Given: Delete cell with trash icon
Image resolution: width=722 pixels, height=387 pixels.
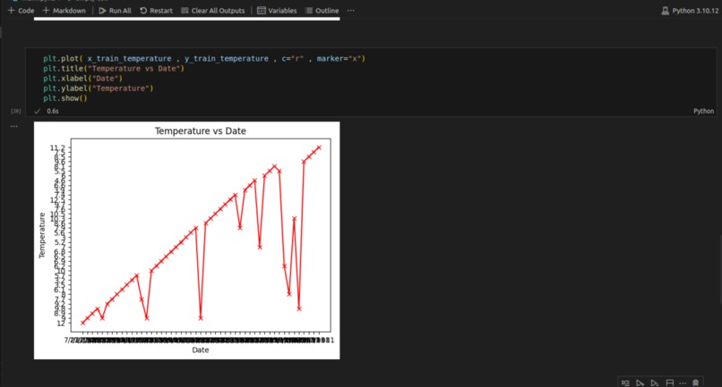Looking at the screenshot, I should pos(695,383).
